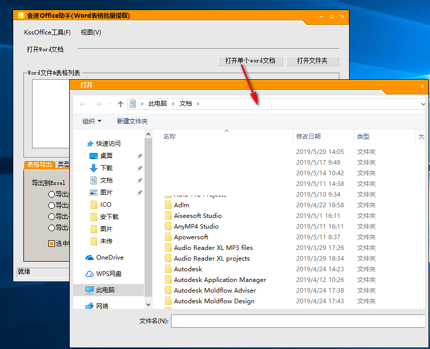Click 文档 in the address path

(186, 104)
